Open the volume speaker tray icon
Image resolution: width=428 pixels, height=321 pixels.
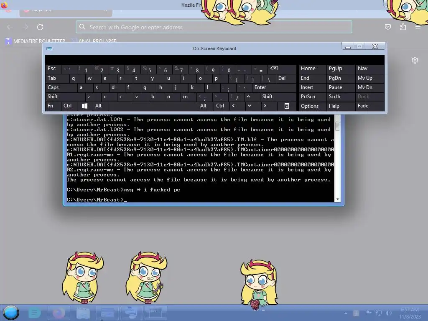pyautogui.click(x=389, y=313)
